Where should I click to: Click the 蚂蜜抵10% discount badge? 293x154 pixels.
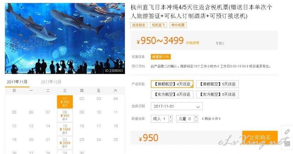[161, 57]
